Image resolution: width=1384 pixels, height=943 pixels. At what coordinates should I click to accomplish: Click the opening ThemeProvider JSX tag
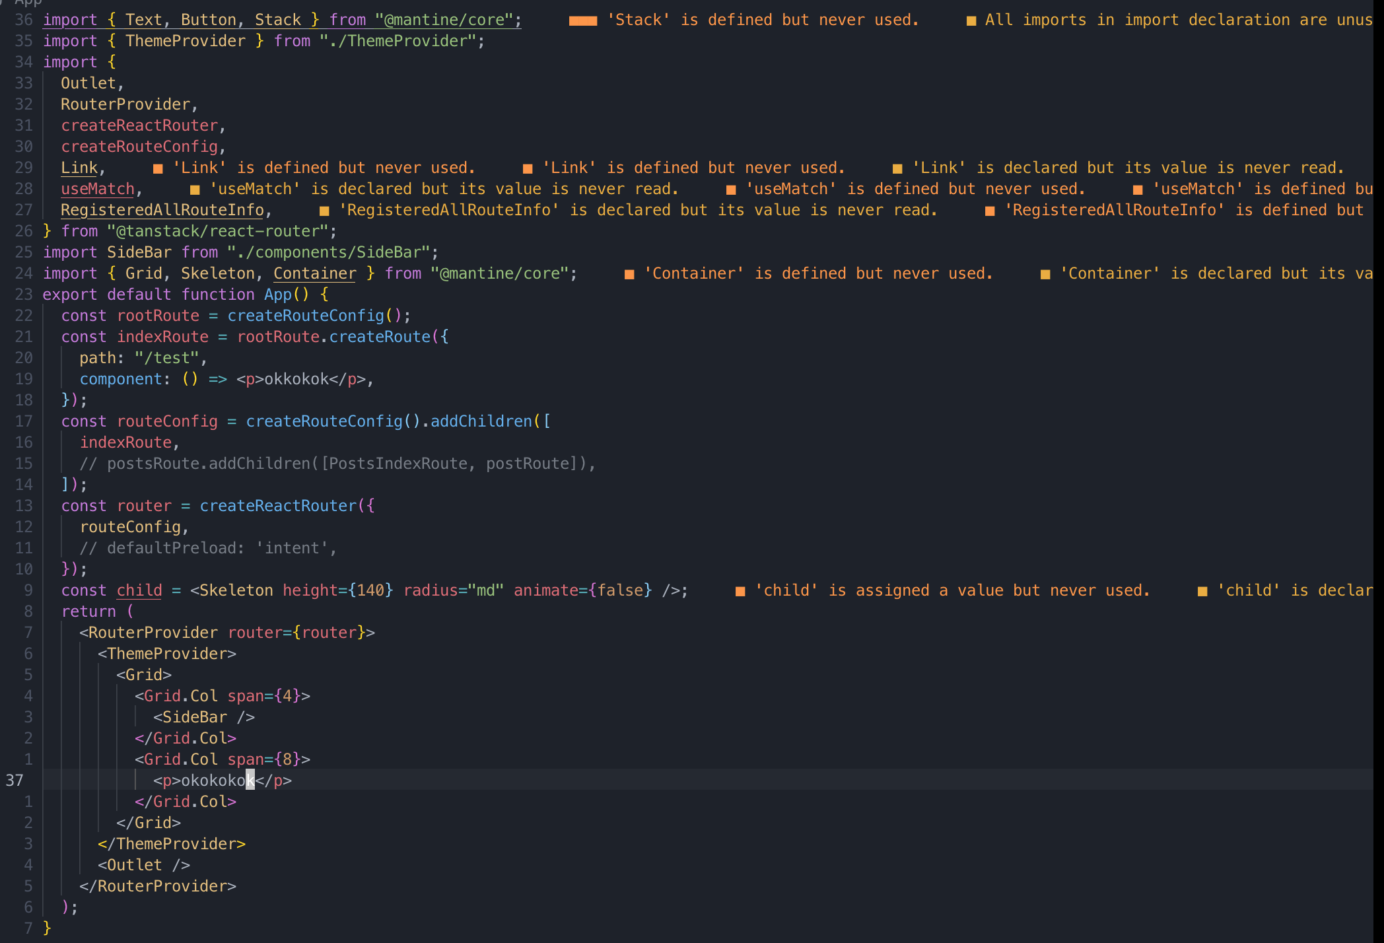[166, 654]
